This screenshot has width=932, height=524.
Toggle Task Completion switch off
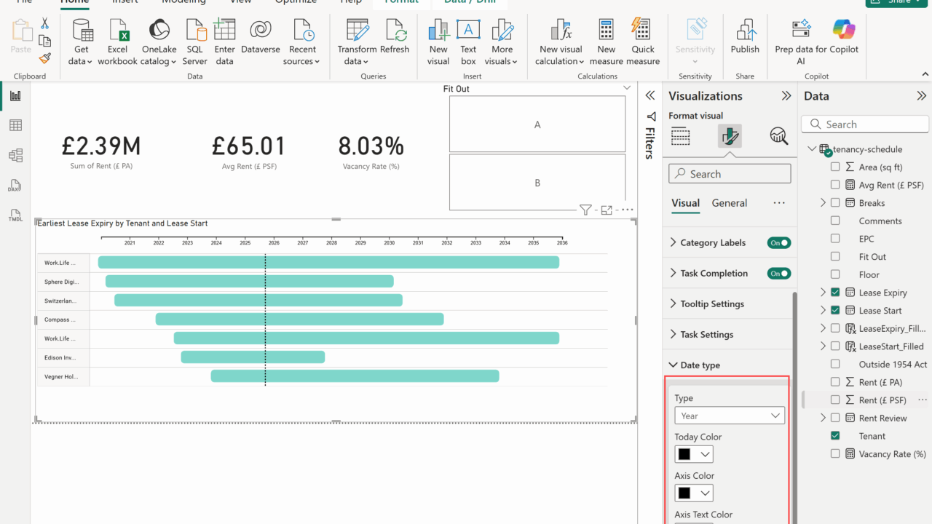click(x=779, y=274)
